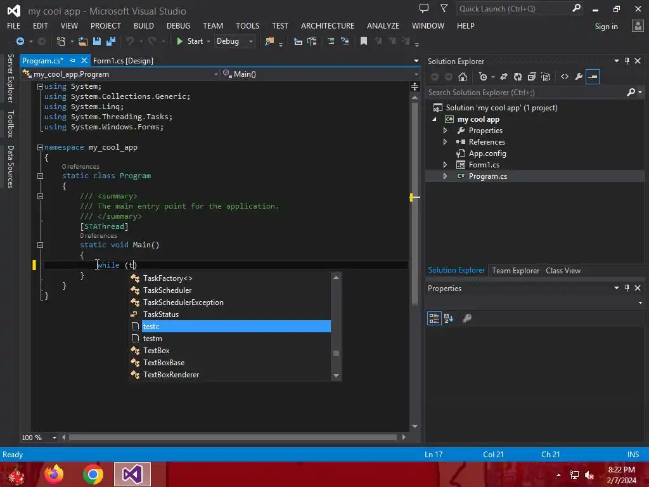Open the BUILD menu

click(x=144, y=25)
